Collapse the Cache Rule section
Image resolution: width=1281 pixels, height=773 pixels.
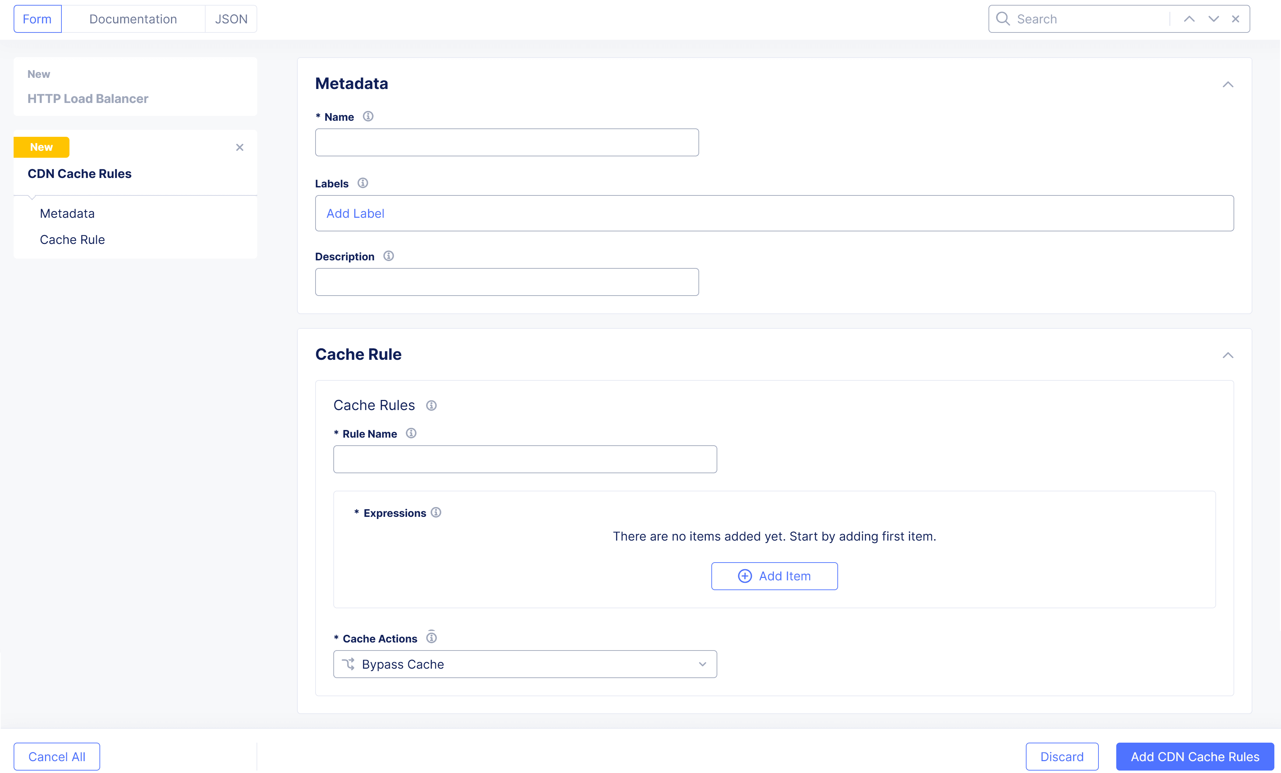[x=1229, y=355]
